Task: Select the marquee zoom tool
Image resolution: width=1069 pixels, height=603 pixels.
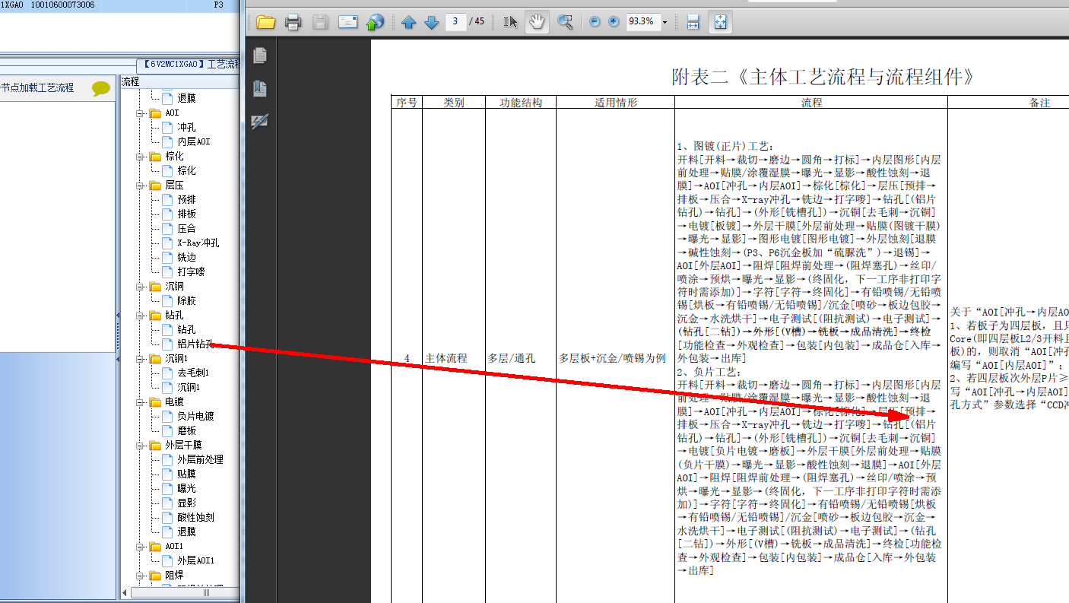Action: (565, 22)
